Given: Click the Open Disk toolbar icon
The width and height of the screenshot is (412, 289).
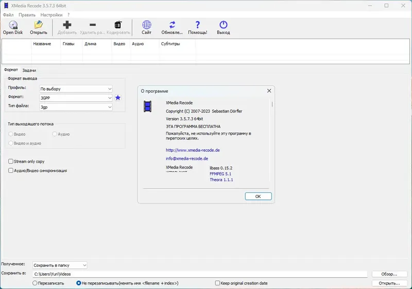Looking at the screenshot, I should tap(13, 25).
